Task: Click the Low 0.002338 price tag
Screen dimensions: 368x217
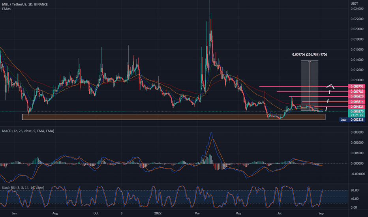Action: point(352,120)
